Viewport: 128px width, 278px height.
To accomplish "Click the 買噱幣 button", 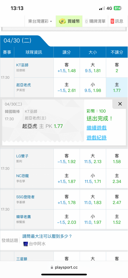I will pyautogui.click(x=69, y=21).
